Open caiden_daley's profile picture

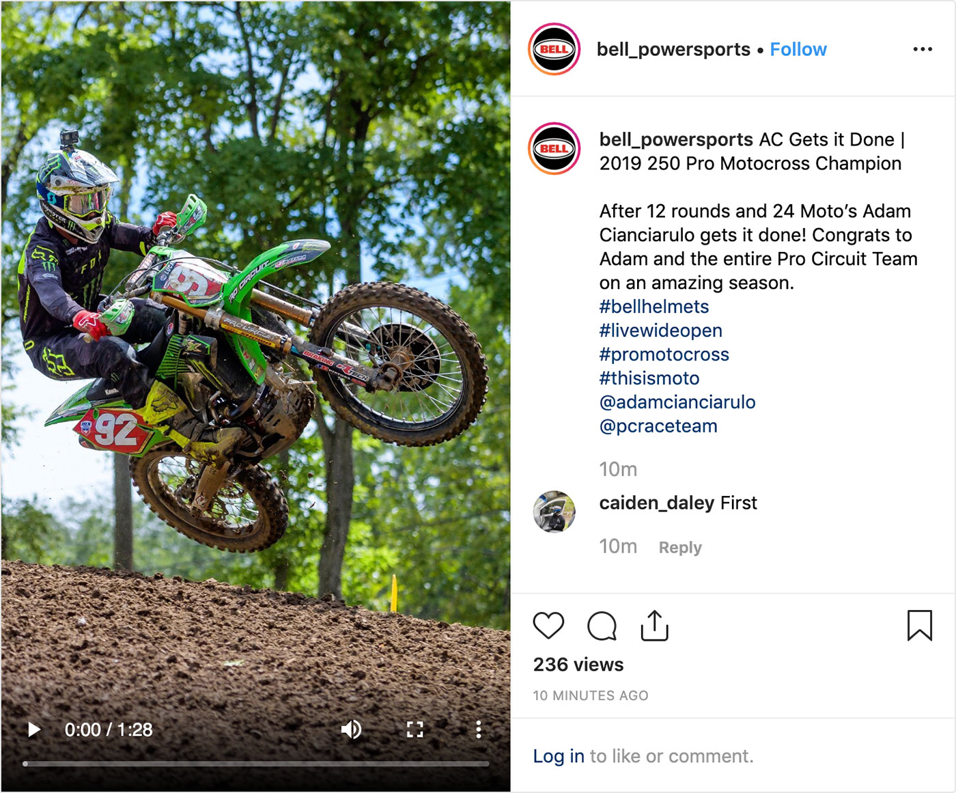click(554, 512)
